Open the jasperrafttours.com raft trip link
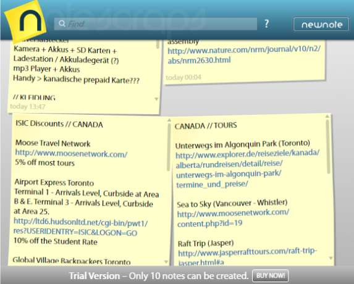The width and height of the screenshot is (354, 284). [x=248, y=257]
